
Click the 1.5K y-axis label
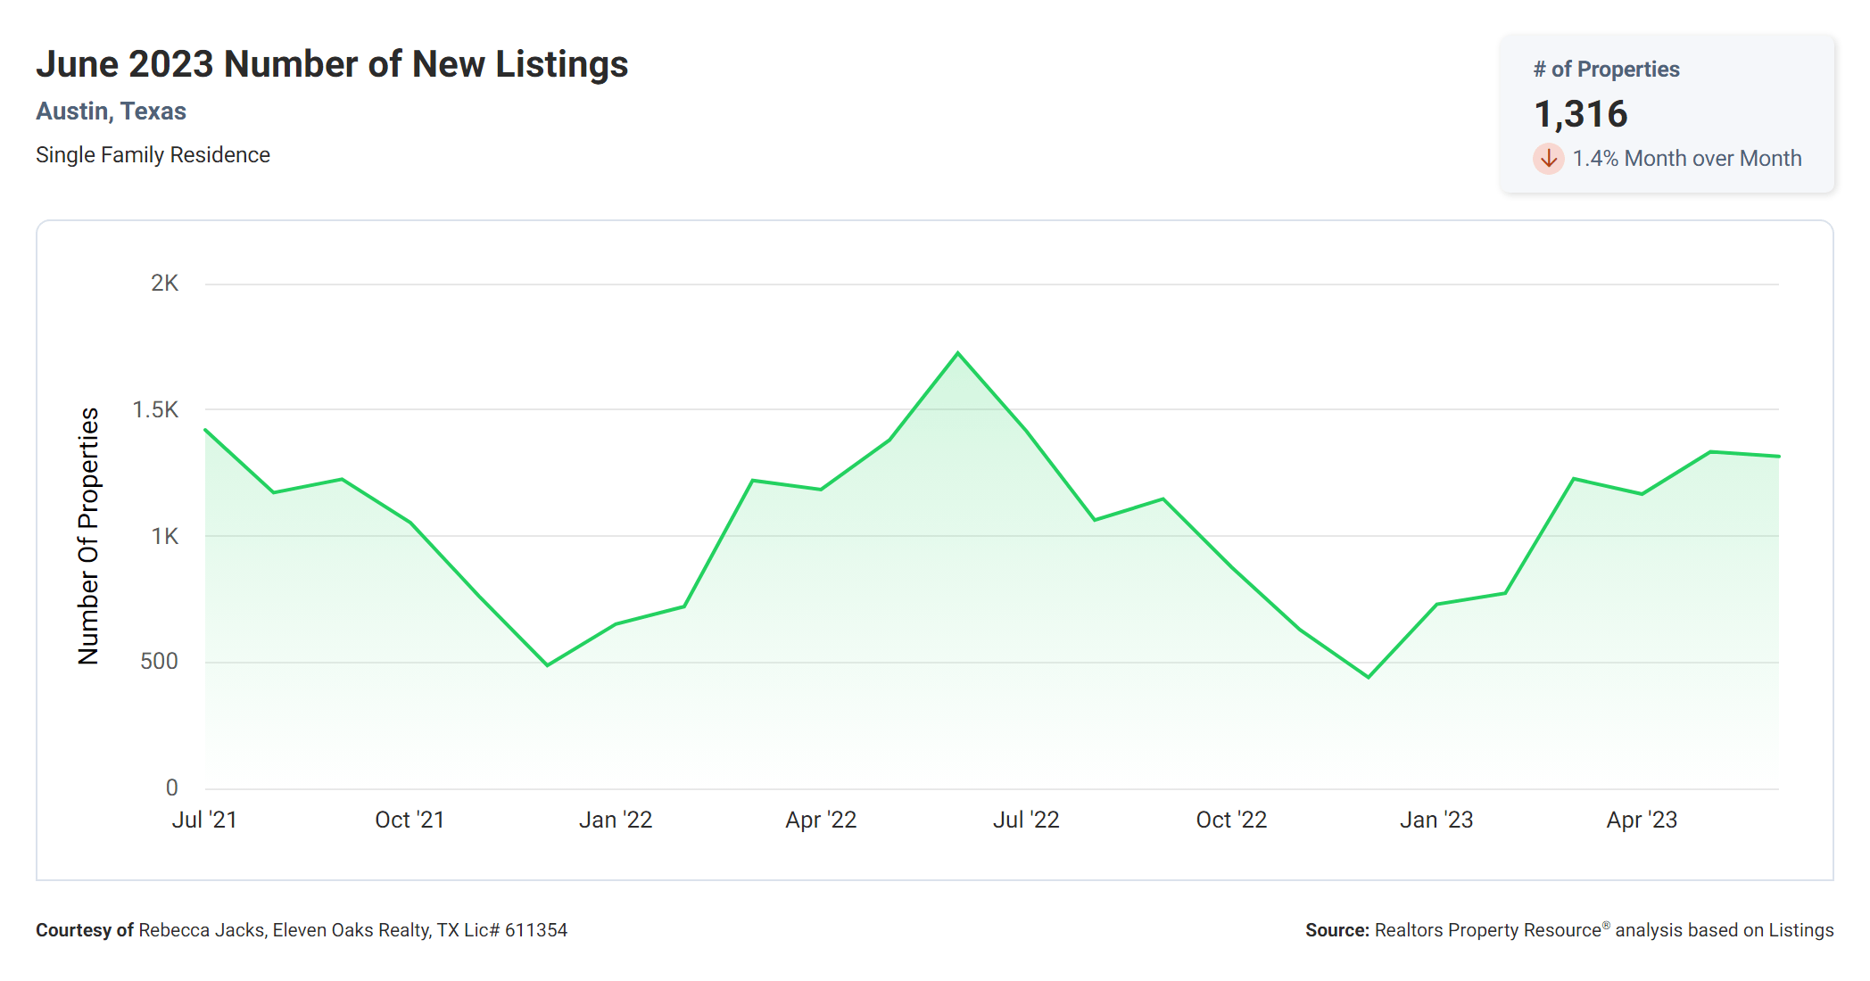[155, 410]
